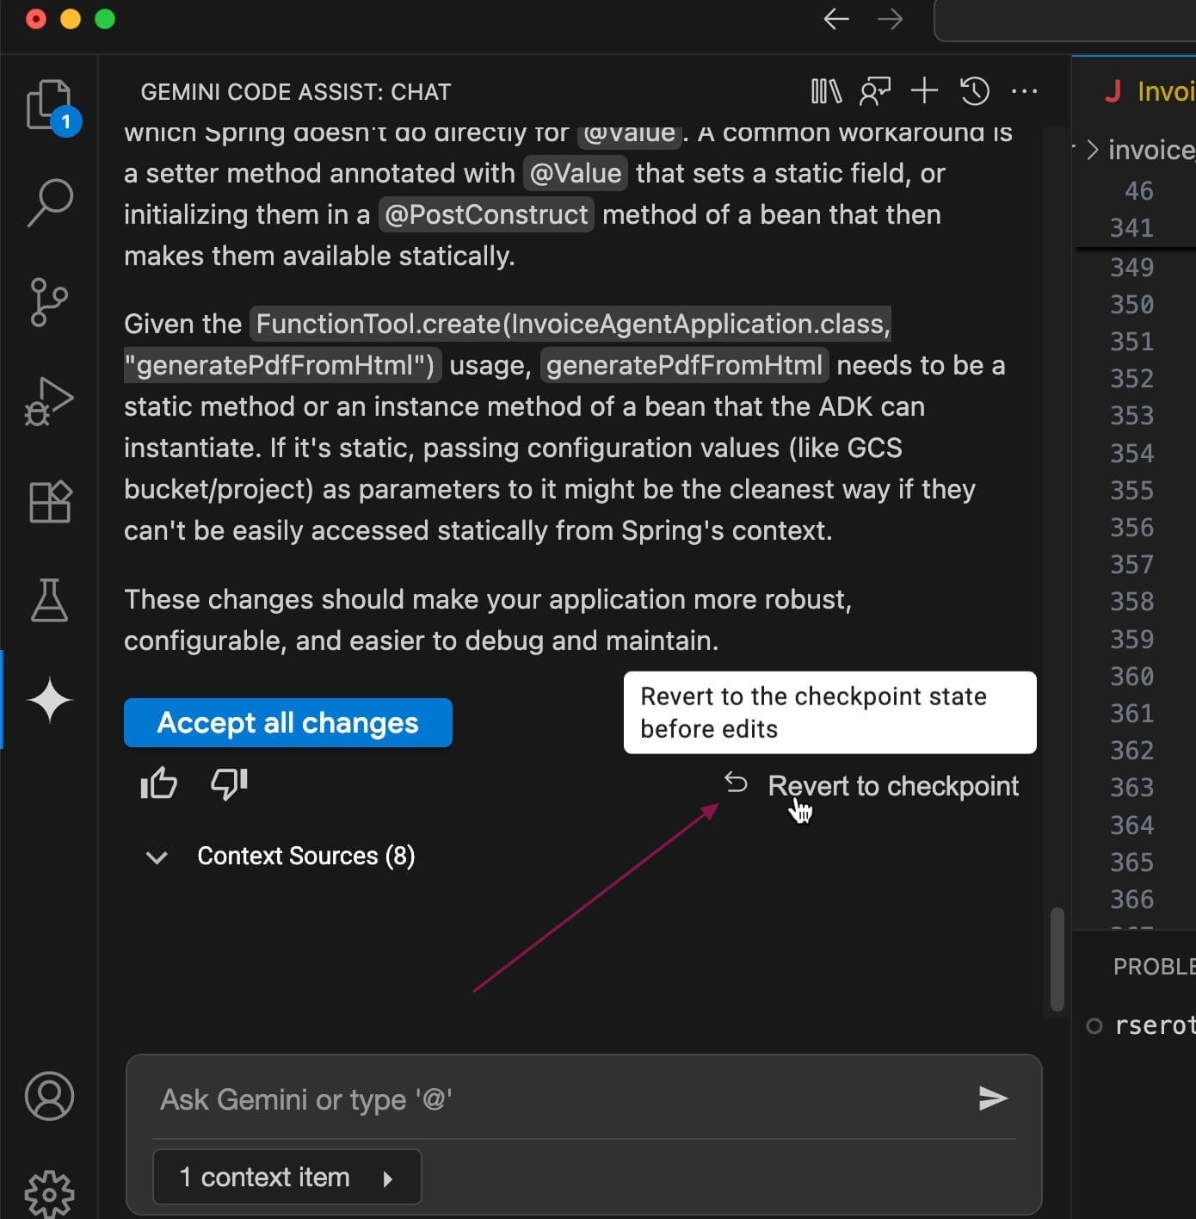Open chat history clock icon

tap(974, 91)
